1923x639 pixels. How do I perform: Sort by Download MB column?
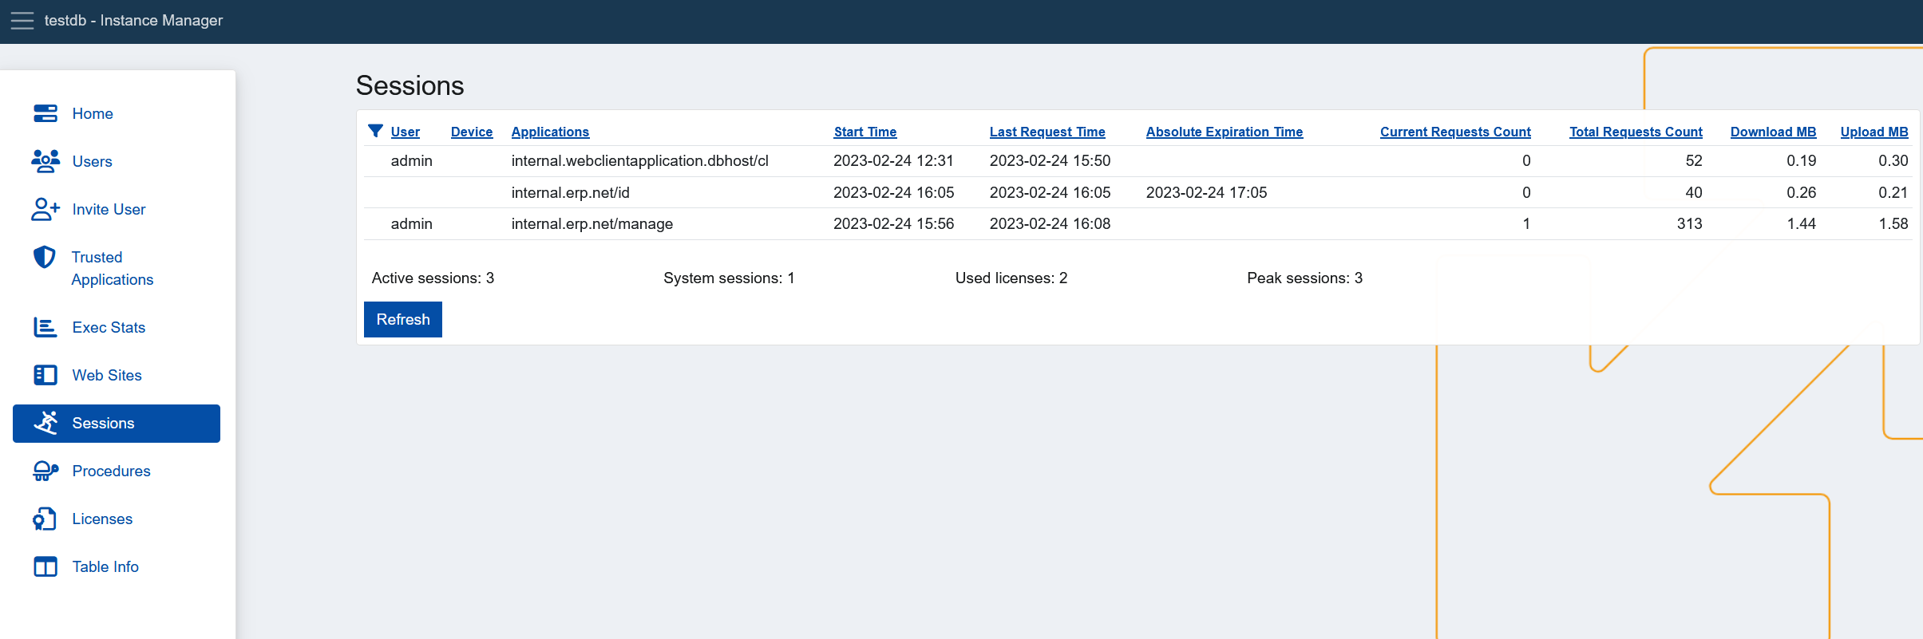pyautogui.click(x=1773, y=132)
